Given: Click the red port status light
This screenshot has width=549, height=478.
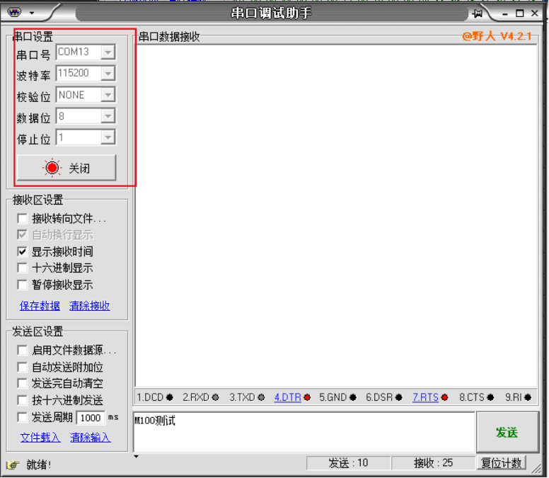Looking at the screenshot, I should (52, 169).
